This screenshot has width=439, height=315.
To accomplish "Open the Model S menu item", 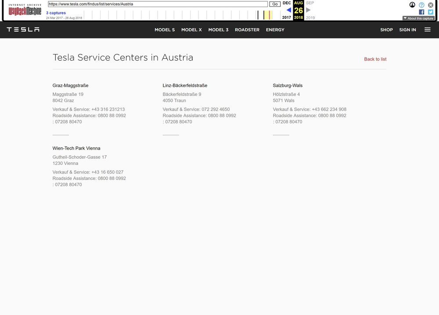I will (165, 30).
